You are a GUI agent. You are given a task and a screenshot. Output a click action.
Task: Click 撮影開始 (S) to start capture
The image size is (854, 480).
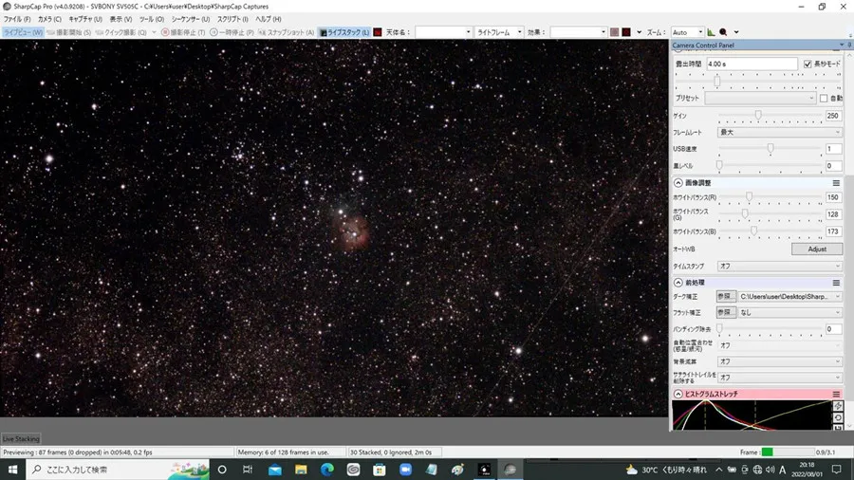[x=68, y=32]
